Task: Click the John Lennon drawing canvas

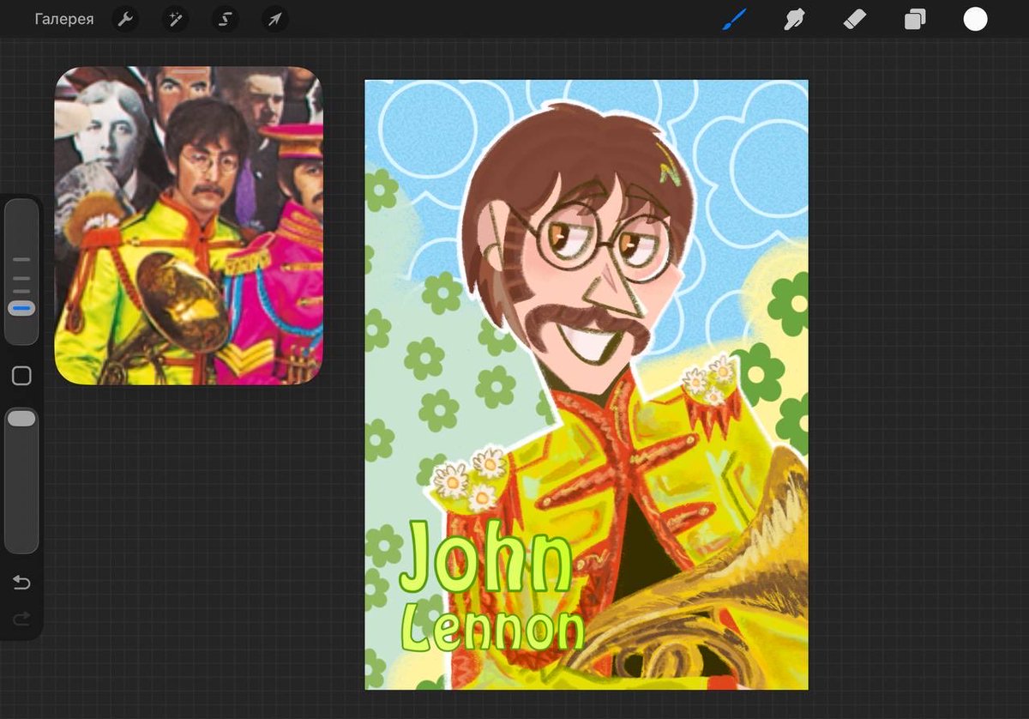Action: pyautogui.click(x=587, y=384)
